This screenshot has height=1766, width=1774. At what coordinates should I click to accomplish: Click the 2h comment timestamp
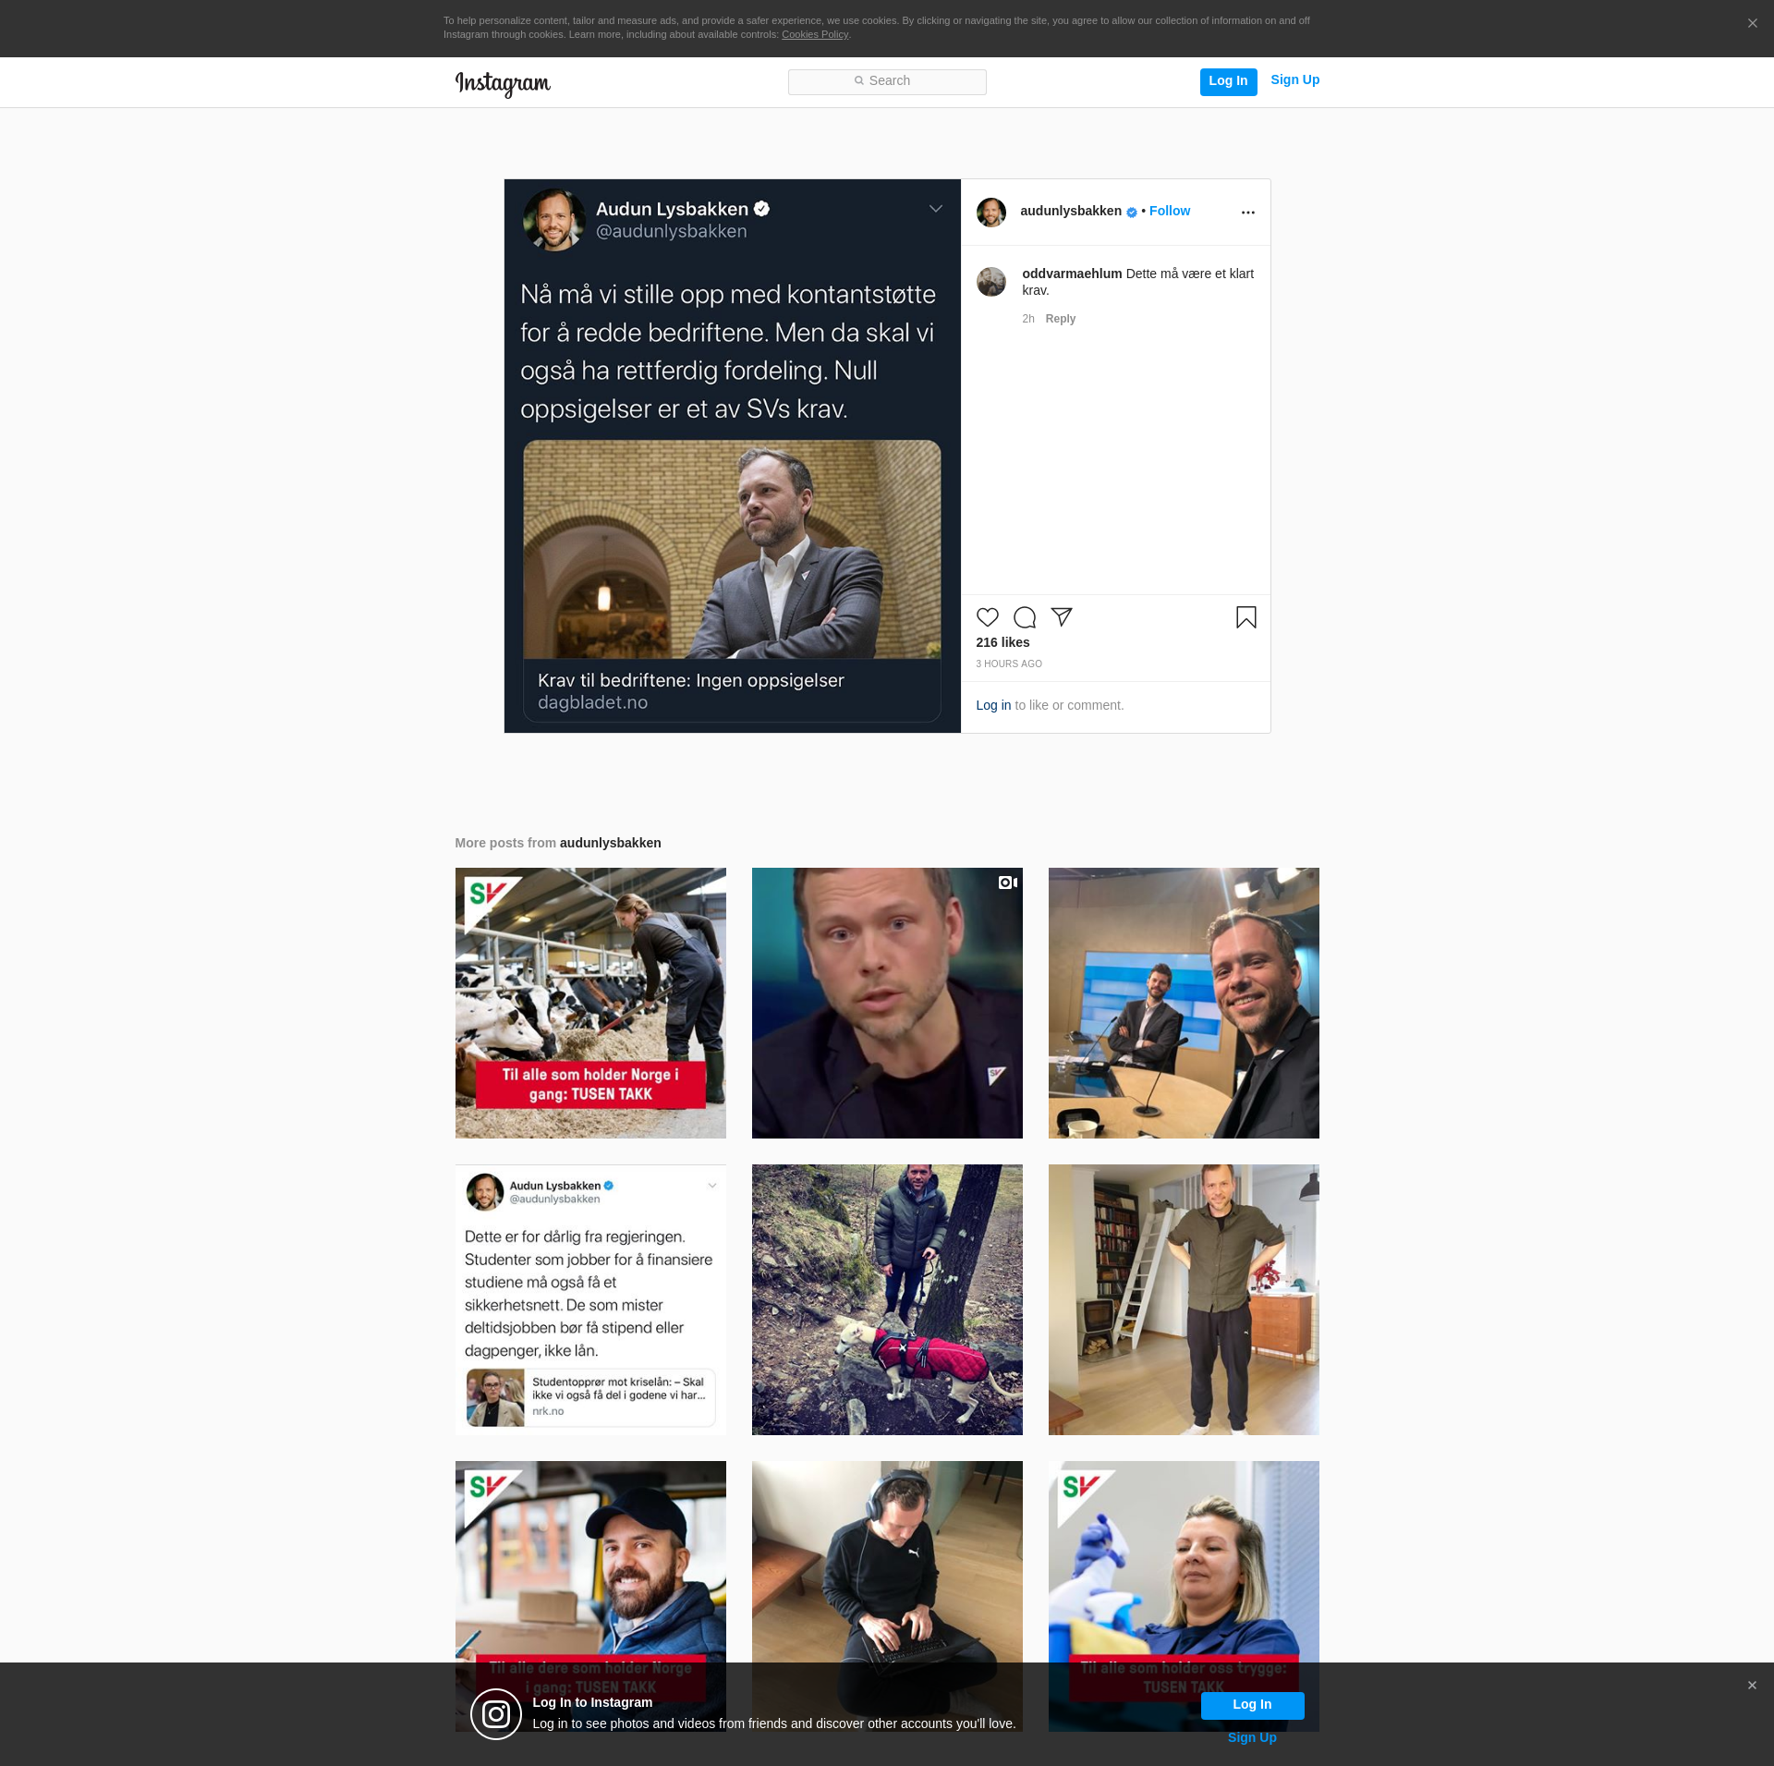point(1027,319)
